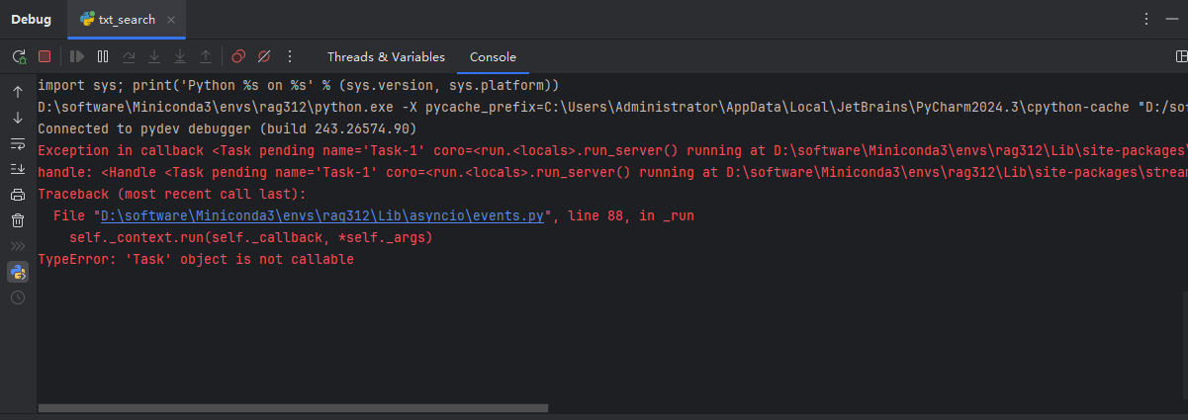Viewport: 1188px width, 420px height.
Task: Click the Step Into My Code icon
Action: tap(180, 56)
